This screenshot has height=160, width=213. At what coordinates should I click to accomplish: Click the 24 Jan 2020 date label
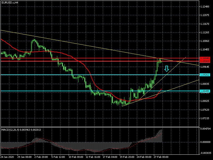8,157
